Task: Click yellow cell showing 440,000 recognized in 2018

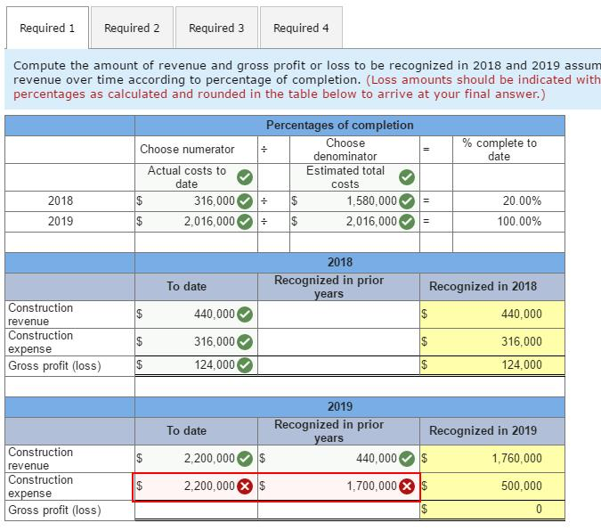Action: (x=492, y=315)
